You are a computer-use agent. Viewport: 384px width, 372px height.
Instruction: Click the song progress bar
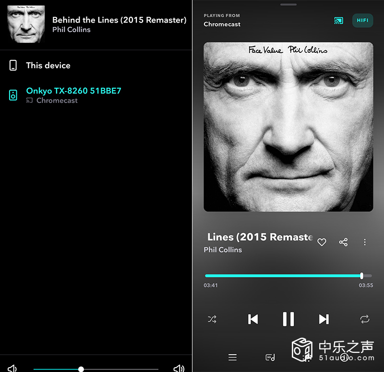(288, 276)
